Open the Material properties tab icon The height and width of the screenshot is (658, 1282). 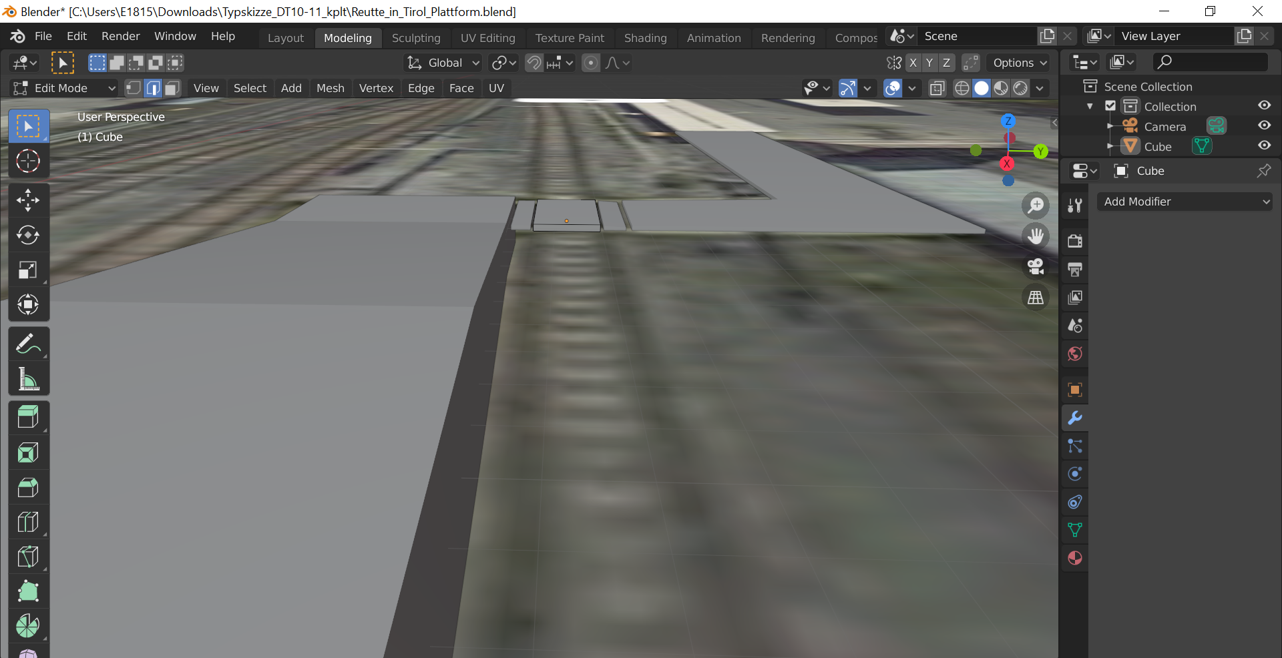(x=1075, y=558)
